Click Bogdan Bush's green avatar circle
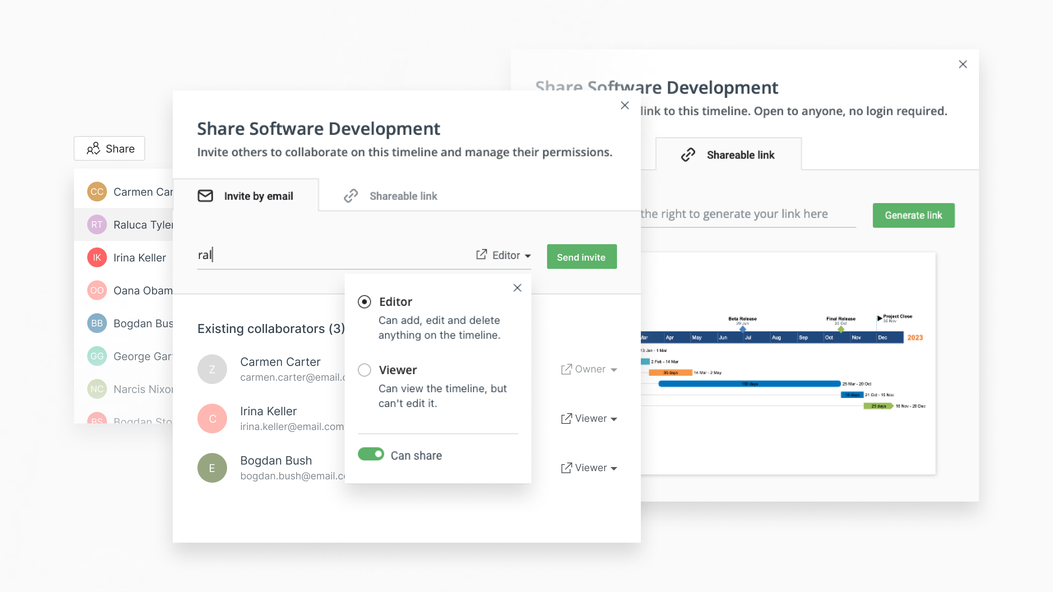The height and width of the screenshot is (592, 1053). (x=212, y=467)
